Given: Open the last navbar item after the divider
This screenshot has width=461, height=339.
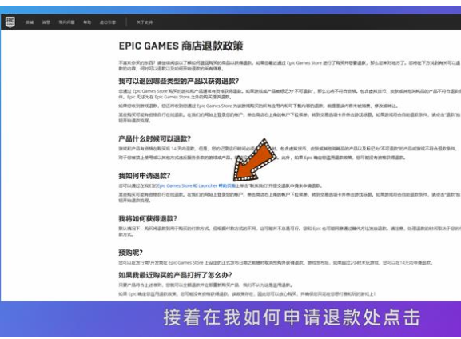Looking at the screenshot, I should 145,22.
